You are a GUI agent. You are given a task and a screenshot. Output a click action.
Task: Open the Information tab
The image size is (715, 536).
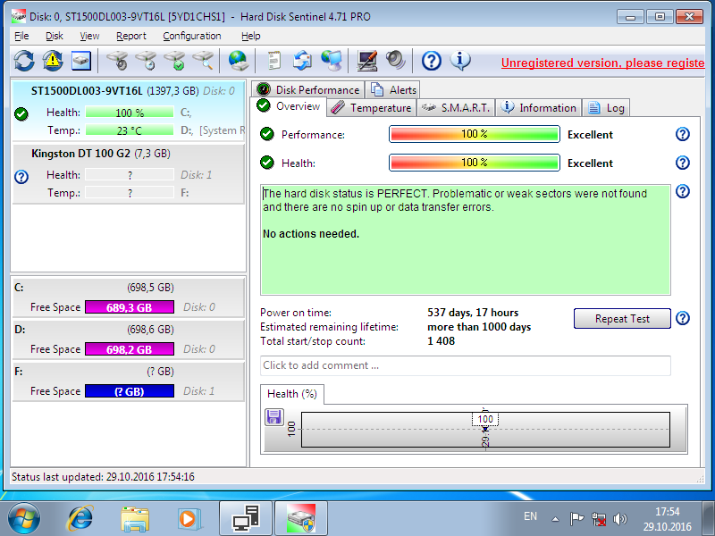point(539,108)
